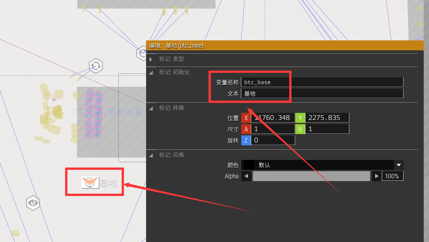
Task: Click the right arrow to increase Alpha
Action: click(377, 176)
